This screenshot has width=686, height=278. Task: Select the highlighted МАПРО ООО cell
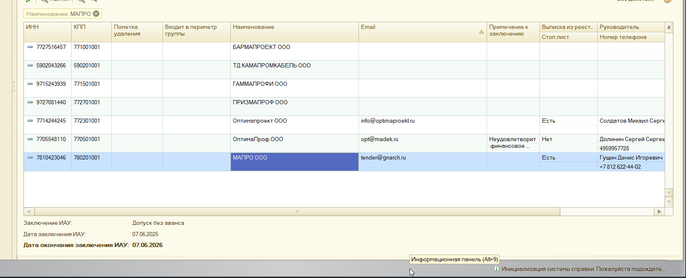tap(294, 162)
